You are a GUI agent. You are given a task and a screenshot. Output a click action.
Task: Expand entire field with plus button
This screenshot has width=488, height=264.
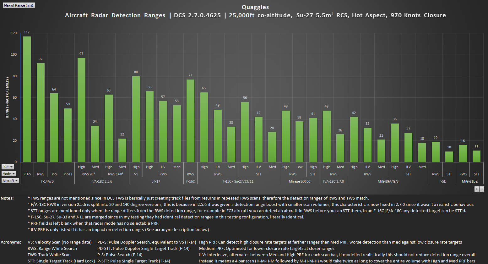[x=477, y=189]
